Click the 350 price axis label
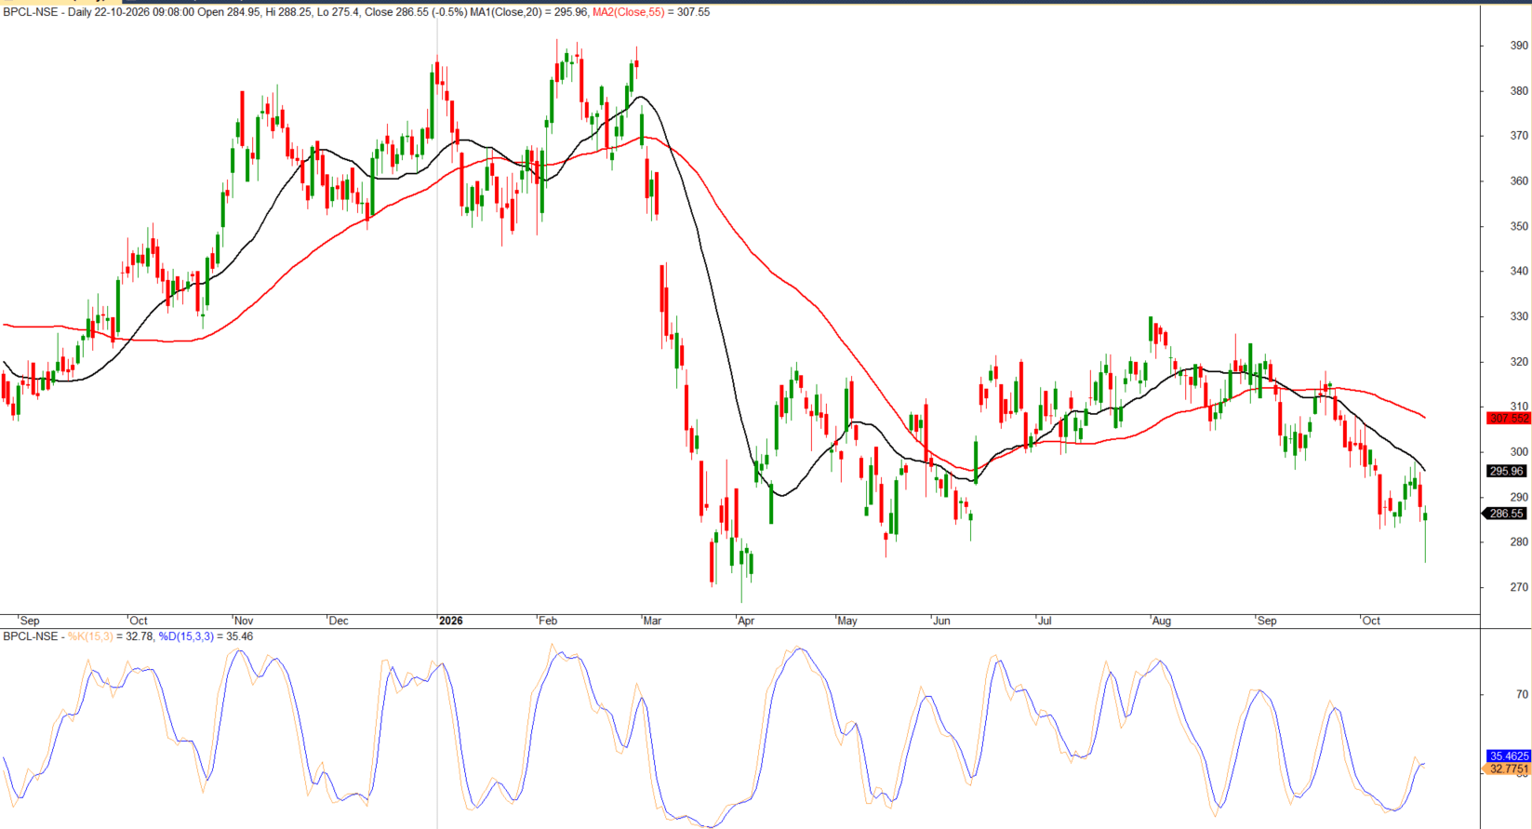The image size is (1532, 829). [x=1519, y=226]
